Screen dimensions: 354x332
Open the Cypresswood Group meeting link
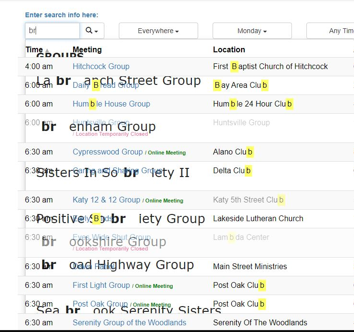pos(108,152)
